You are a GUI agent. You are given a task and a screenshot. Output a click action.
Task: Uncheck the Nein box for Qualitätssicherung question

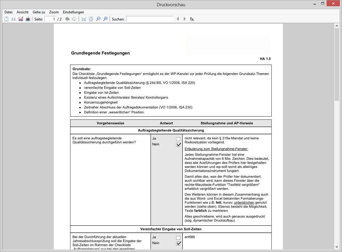[178, 145]
